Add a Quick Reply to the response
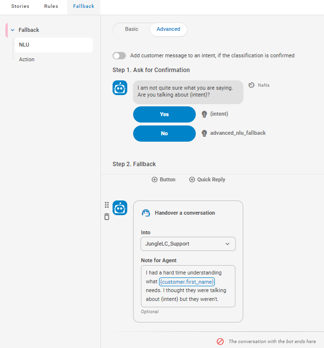This screenshot has width=324, height=348. tap(207, 179)
